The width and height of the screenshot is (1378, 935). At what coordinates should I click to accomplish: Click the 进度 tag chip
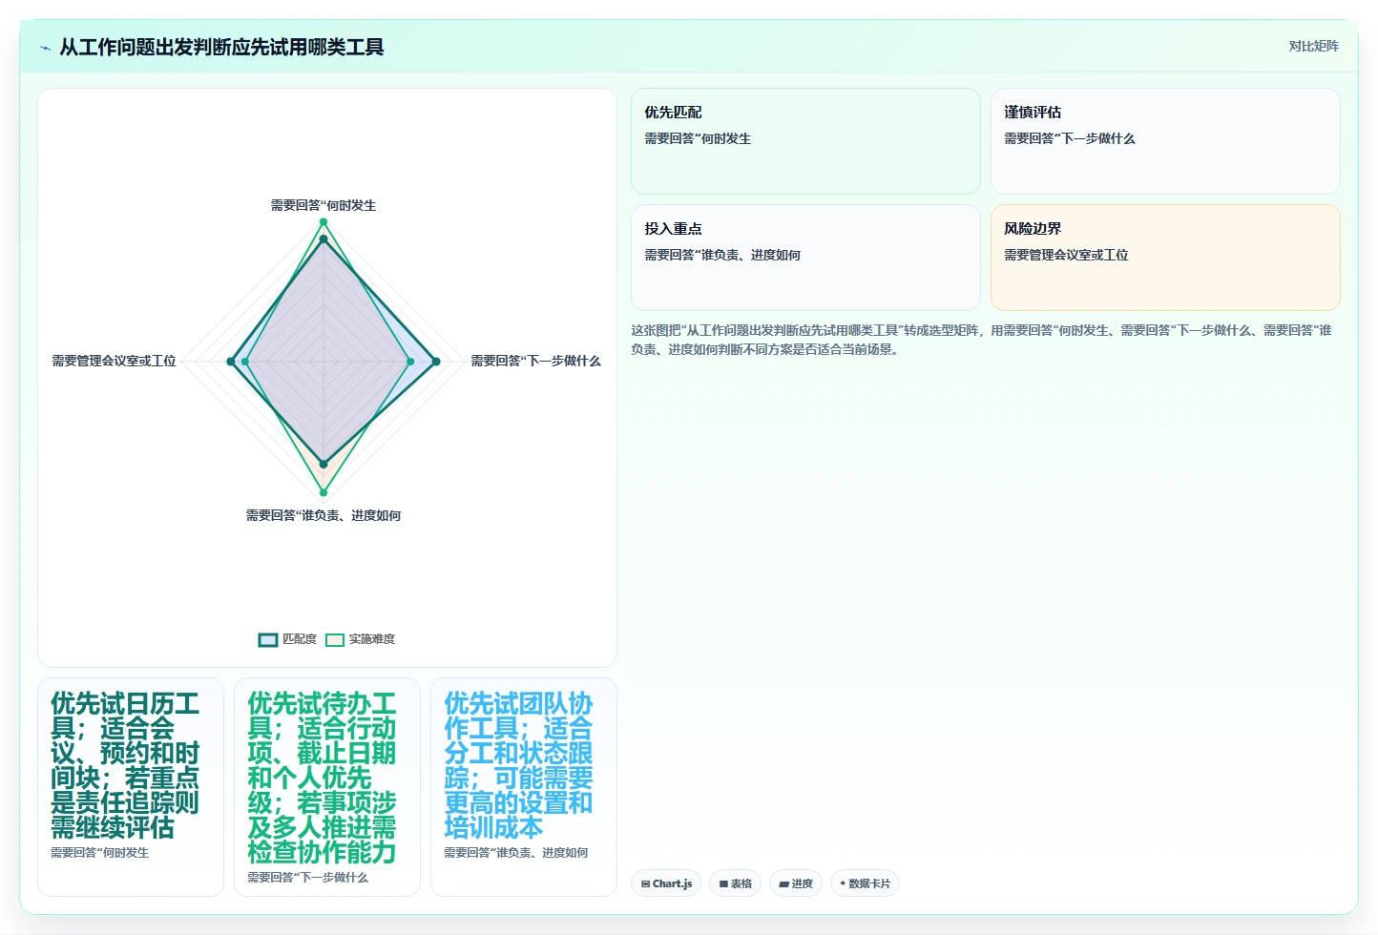point(796,883)
